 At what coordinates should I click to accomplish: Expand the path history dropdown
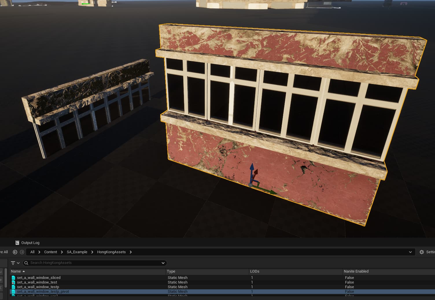click(x=410, y=252)
